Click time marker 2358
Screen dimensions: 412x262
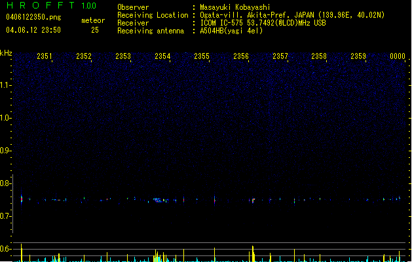(319, 56)
